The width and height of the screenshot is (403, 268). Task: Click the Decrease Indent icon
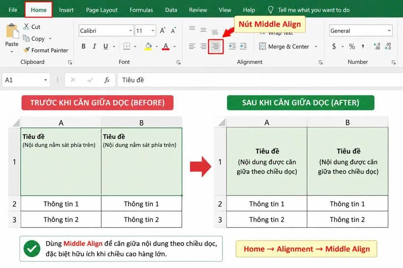click(x=232, y=47)
